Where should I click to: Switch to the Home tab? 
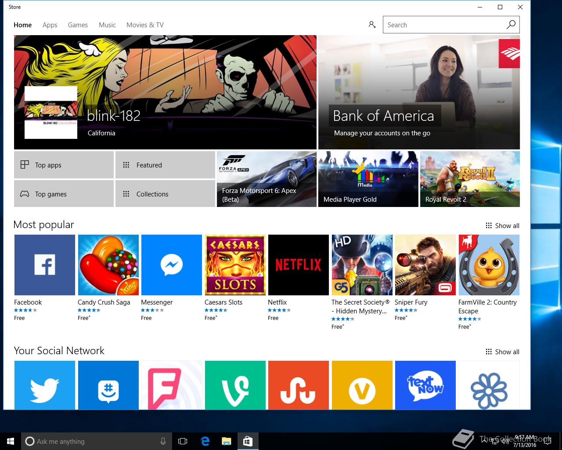[x=22, y=25]
